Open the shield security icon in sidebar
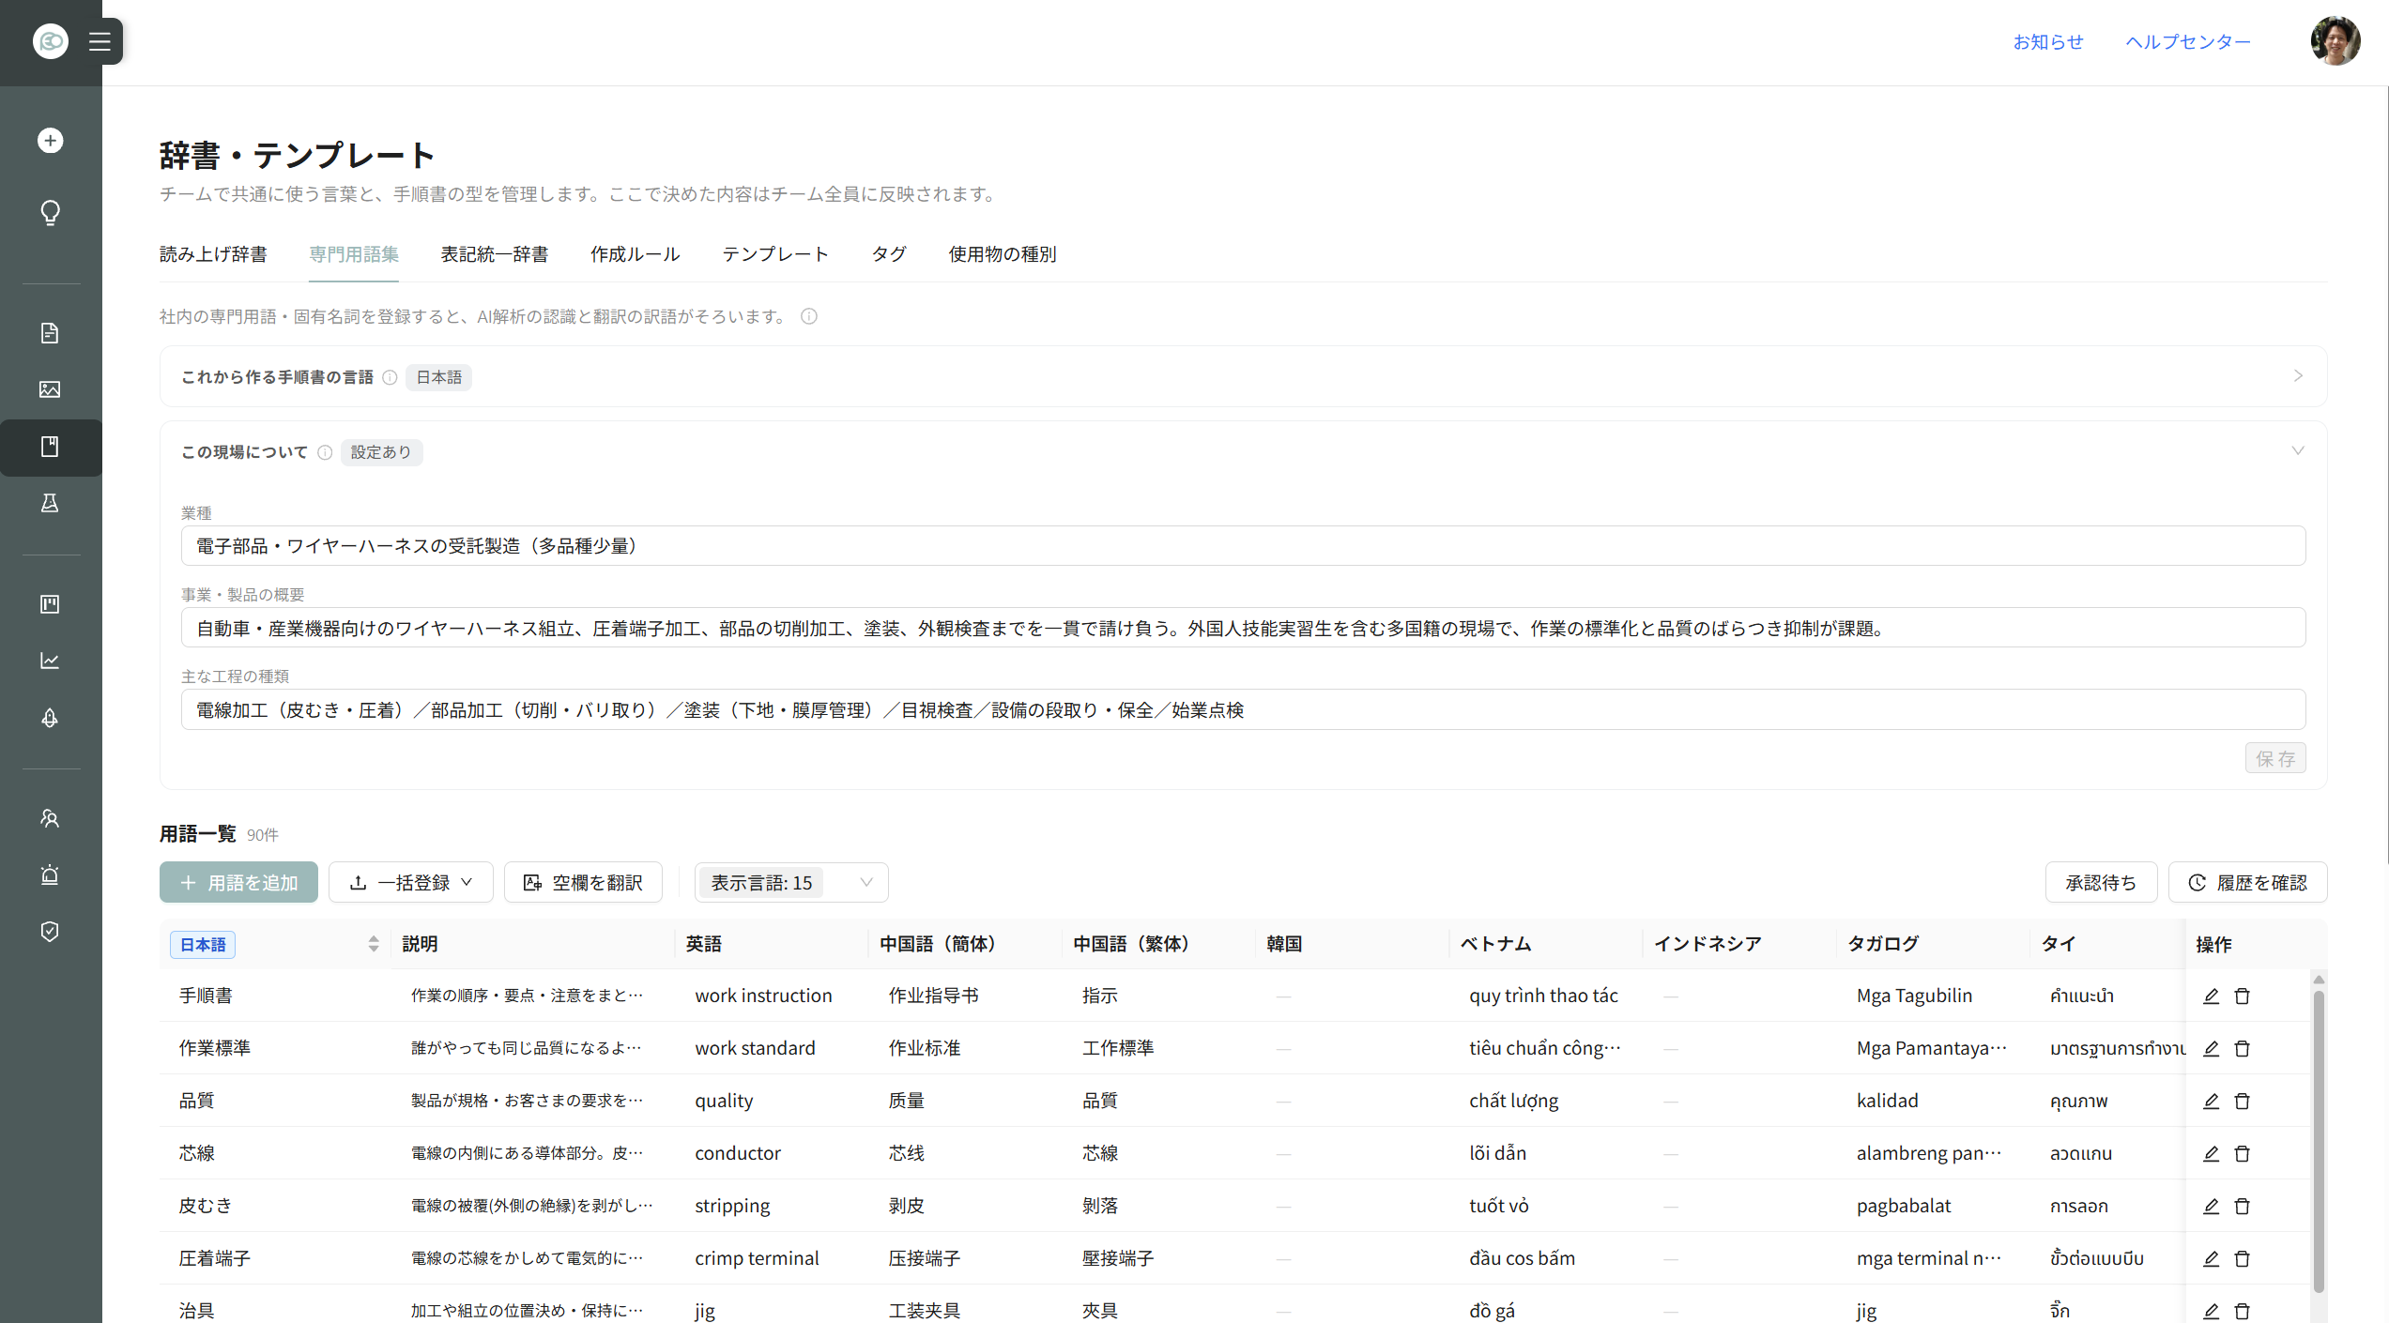Screen dimensions: 2389x1323 coord(51,931)
